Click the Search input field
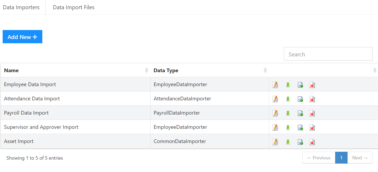 (328, 54)
